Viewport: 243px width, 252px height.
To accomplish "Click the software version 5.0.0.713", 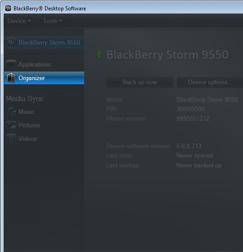I will [189, 146].
